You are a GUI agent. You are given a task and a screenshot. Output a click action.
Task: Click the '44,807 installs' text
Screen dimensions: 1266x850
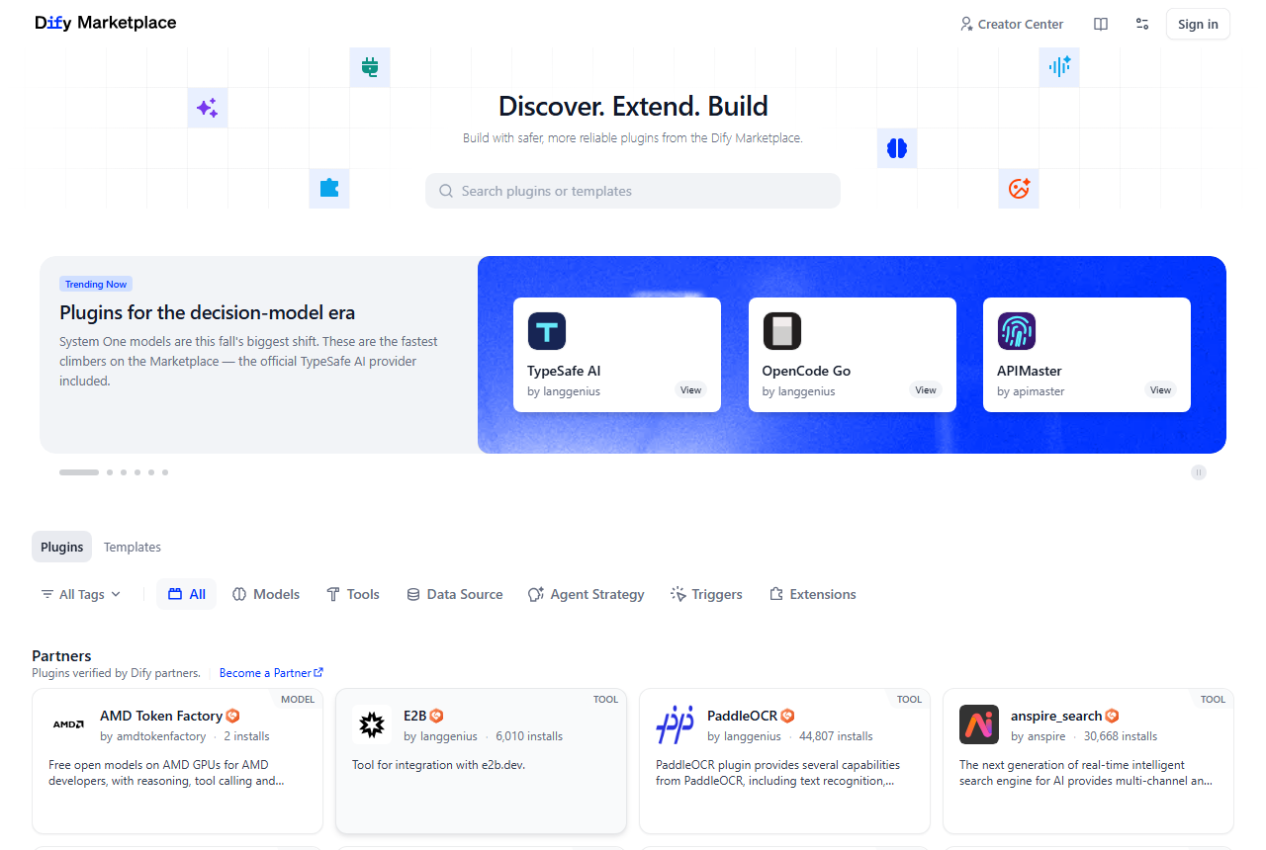836,736
